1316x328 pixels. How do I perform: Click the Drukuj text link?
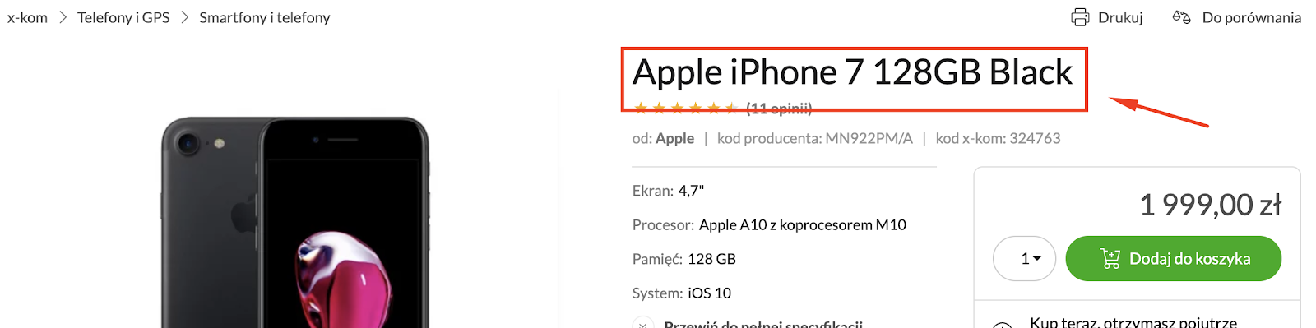1120,17
